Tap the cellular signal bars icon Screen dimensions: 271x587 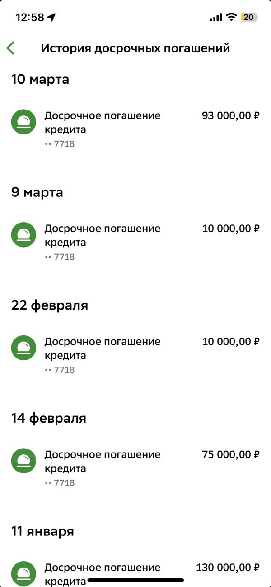pyautogui.click(x=216, y=18)
